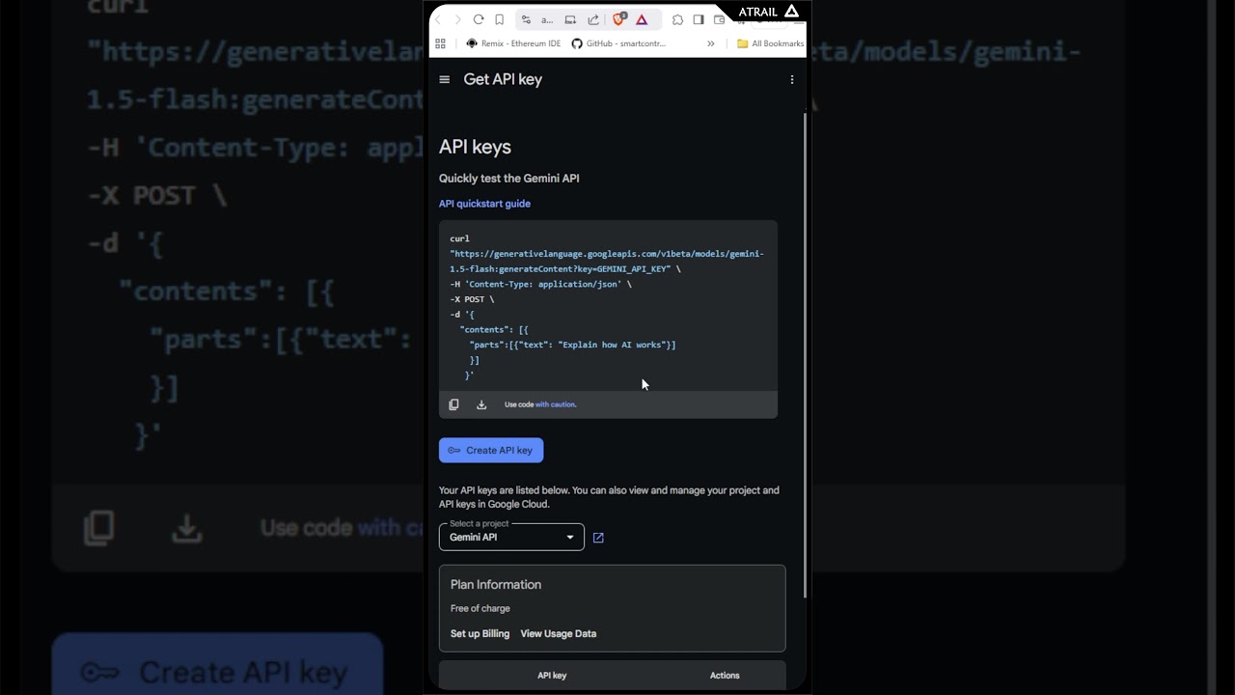Click the 'API keys' heading

pyautogui.click(x=475, y=147)
